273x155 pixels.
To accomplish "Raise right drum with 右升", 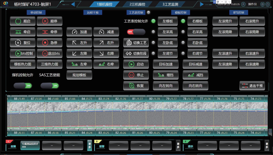I will pos(106,43).
